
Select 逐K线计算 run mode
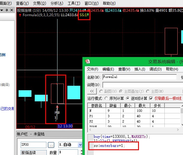point(128,98)
